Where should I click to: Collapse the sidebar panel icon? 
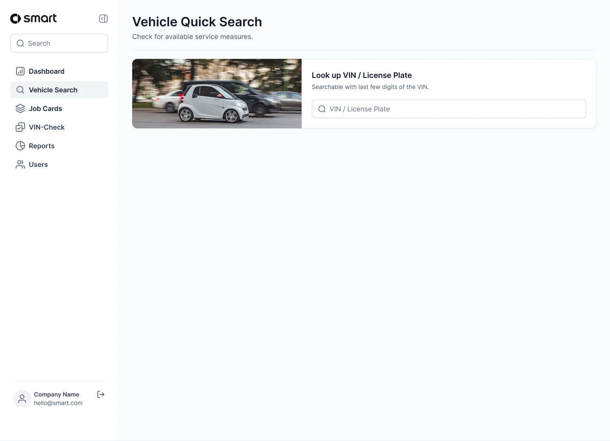pyautogui.click(x=103, y=19)
